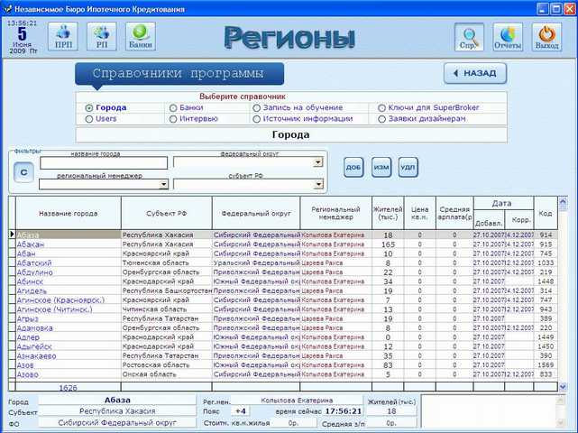Select Заявки дизайнерам radio option
Image resolution: width=578 pixels, height=433 pixels.
[x=382, y=119]
